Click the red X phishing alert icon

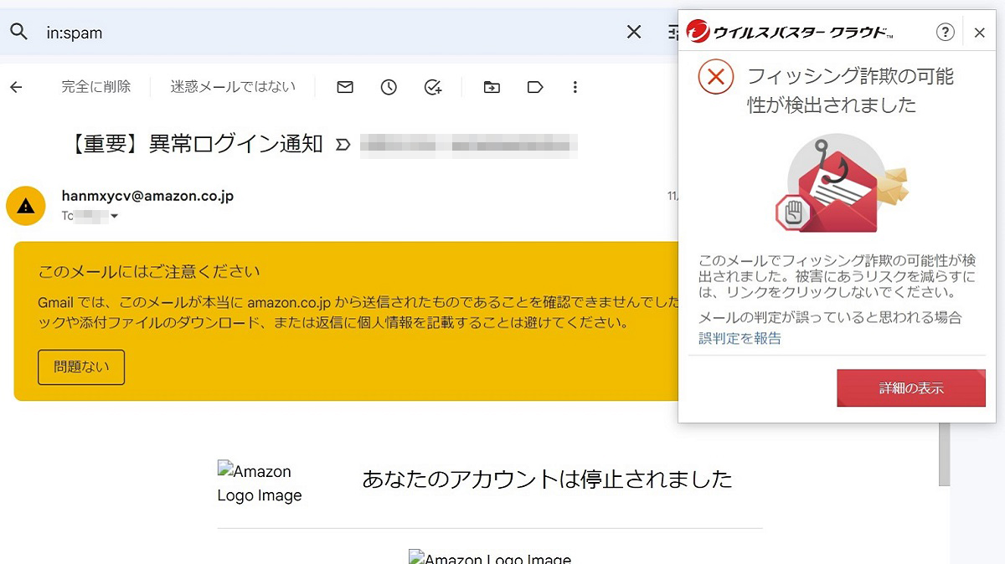[715, 77]
